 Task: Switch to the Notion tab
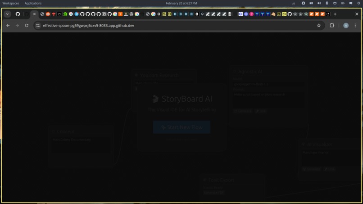104,14
